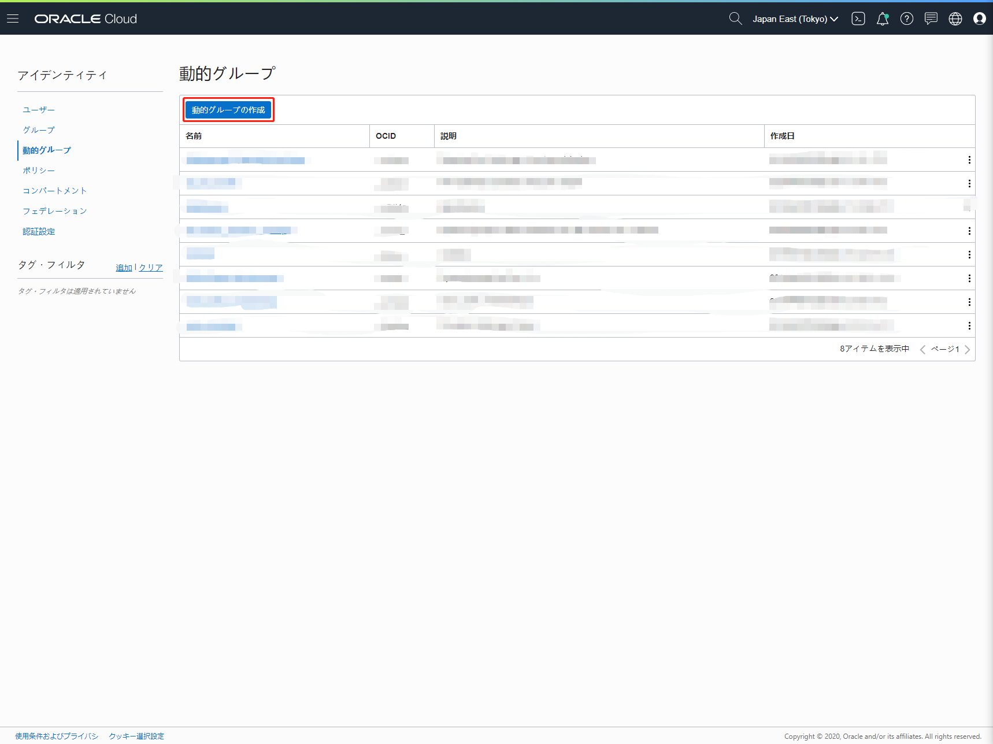Open the chat support icon

(931, 18)
